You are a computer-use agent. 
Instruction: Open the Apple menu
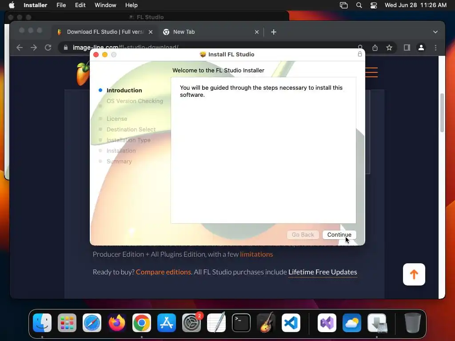[12, 5]
